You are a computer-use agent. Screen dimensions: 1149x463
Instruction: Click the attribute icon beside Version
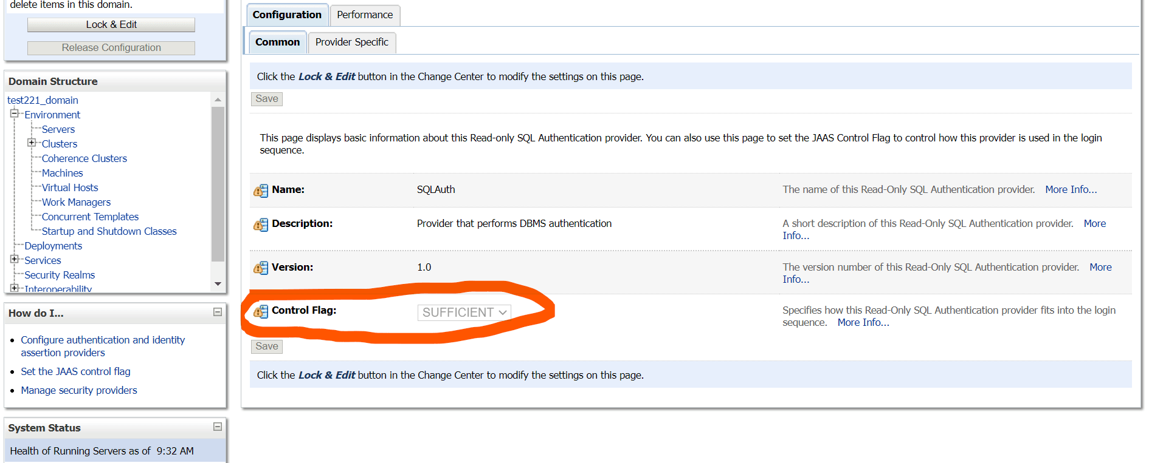pos(261,268)
